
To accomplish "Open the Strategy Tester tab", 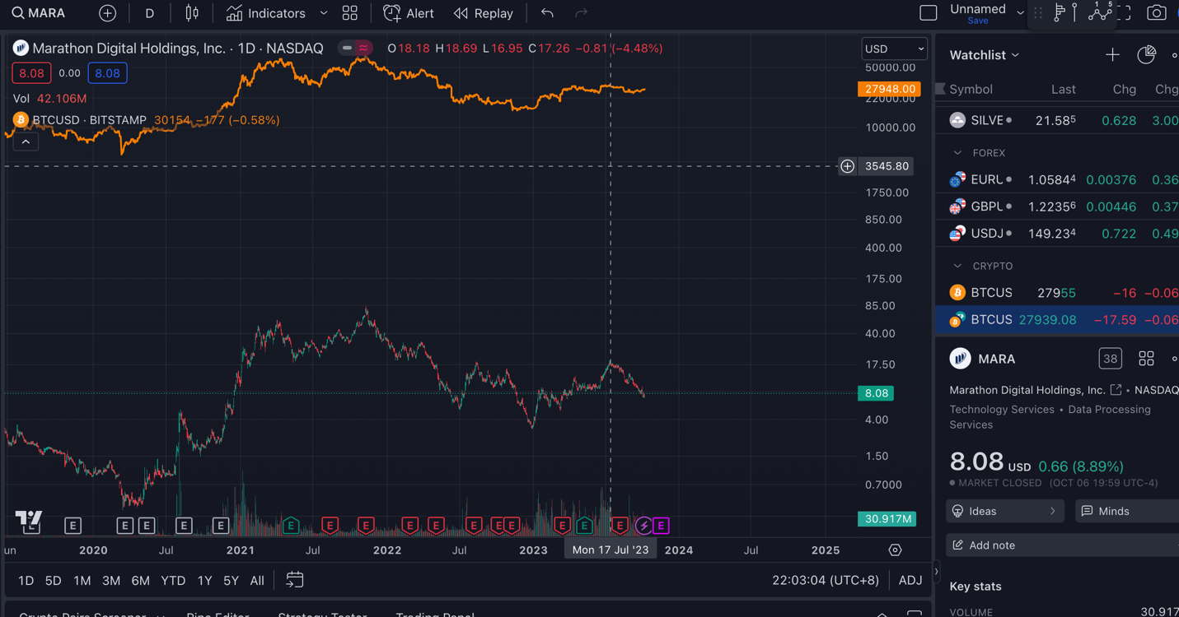I will coord(321,615).
